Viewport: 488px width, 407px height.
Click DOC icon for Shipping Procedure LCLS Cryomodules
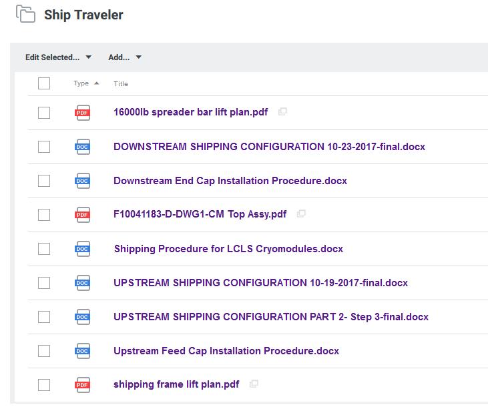[82, 249]
